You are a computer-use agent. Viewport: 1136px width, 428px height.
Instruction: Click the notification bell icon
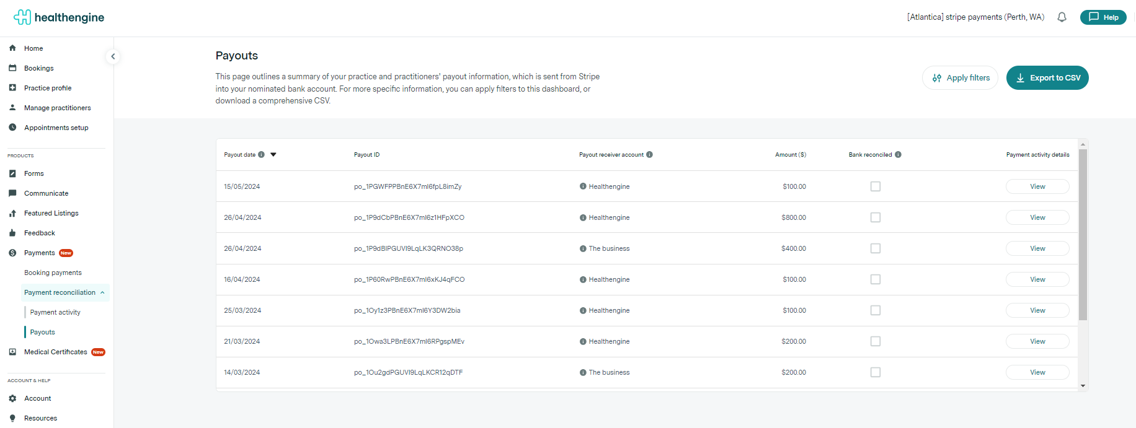[1062, 17]
